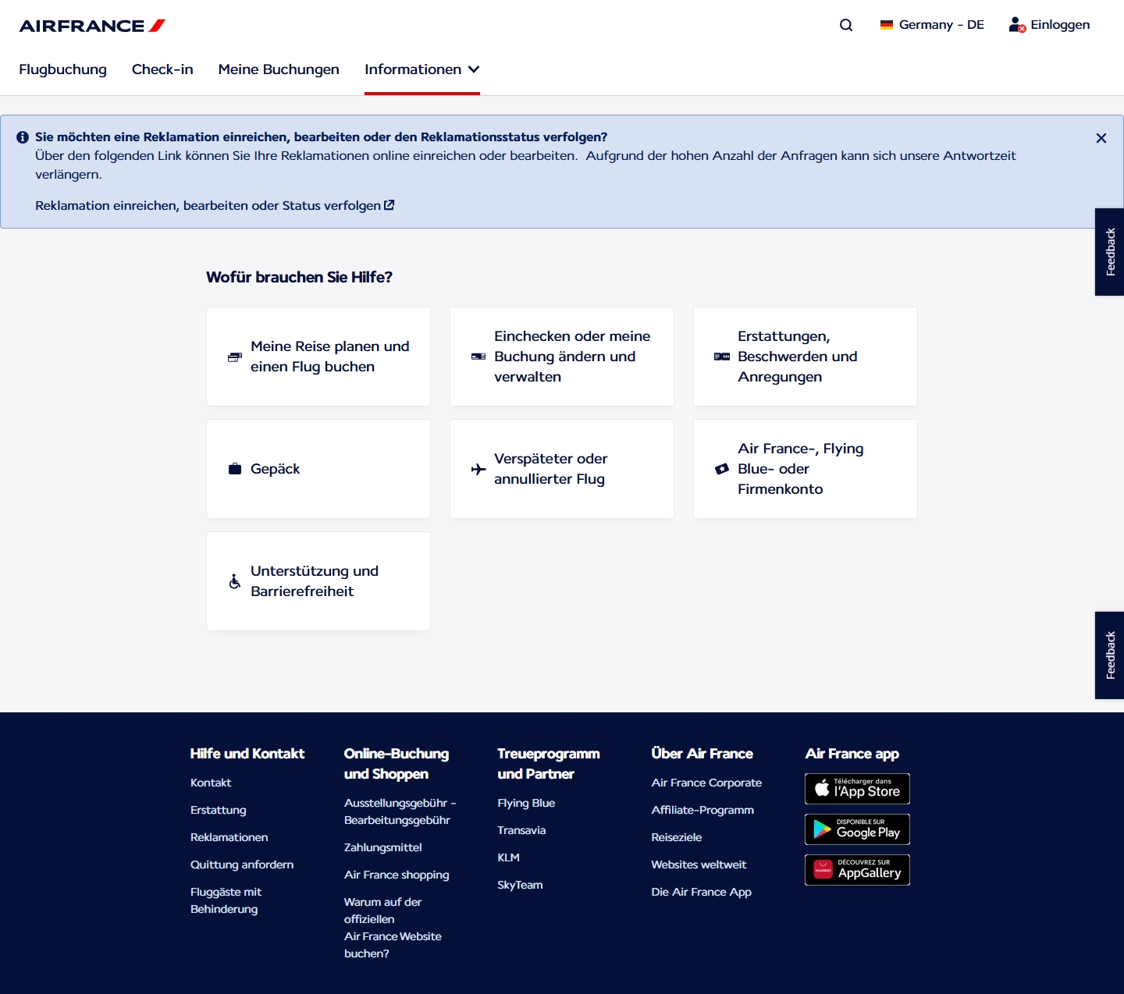The height and width of the screenshot is (994, 1124).
Task: Click Flying Blue footer link
Action: (x=526, y=803)
